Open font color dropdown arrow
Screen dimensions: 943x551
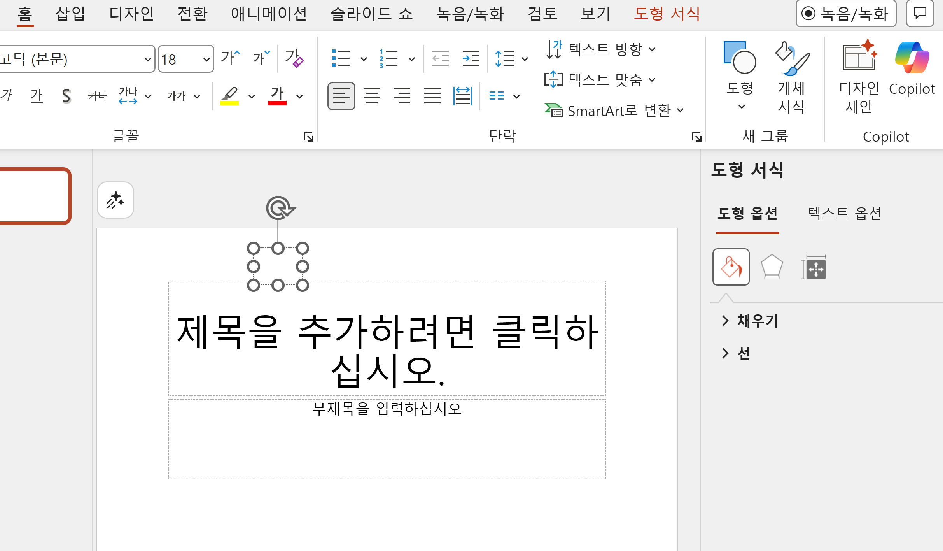tap(299, 97)
